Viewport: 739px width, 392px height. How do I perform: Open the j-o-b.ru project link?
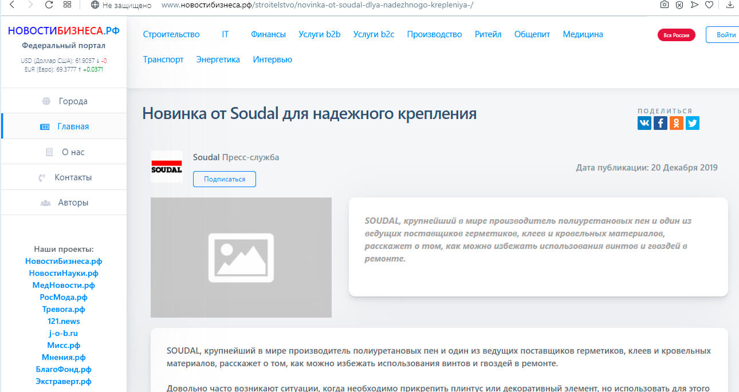point(64,333)
